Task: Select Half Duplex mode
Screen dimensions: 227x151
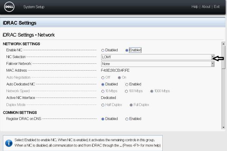Action: (x=103, y=105)
